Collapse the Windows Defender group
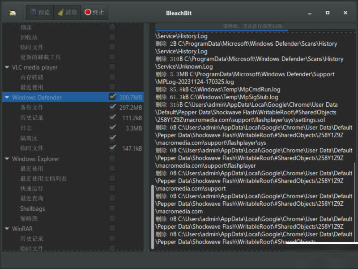 (x=7, y=97)
